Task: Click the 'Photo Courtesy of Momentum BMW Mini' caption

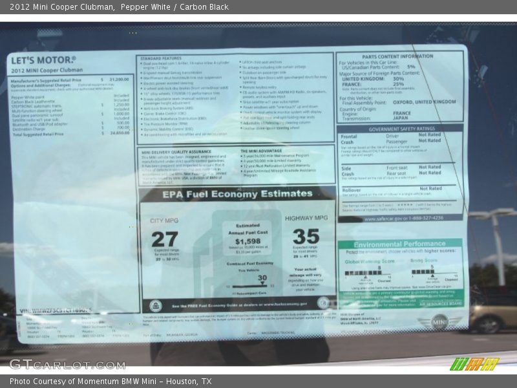Action: coord(111,382)
